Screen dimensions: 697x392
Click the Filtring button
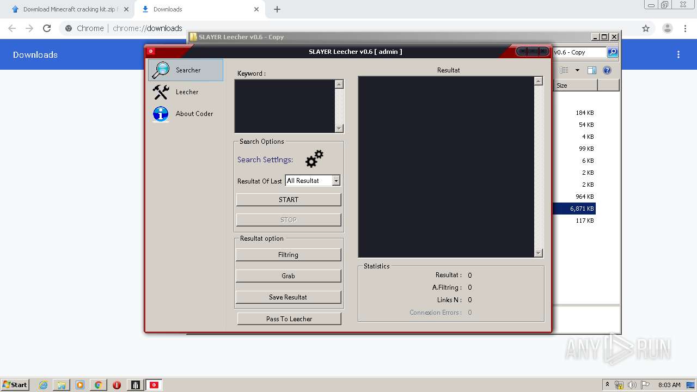(x=288, y=255)
